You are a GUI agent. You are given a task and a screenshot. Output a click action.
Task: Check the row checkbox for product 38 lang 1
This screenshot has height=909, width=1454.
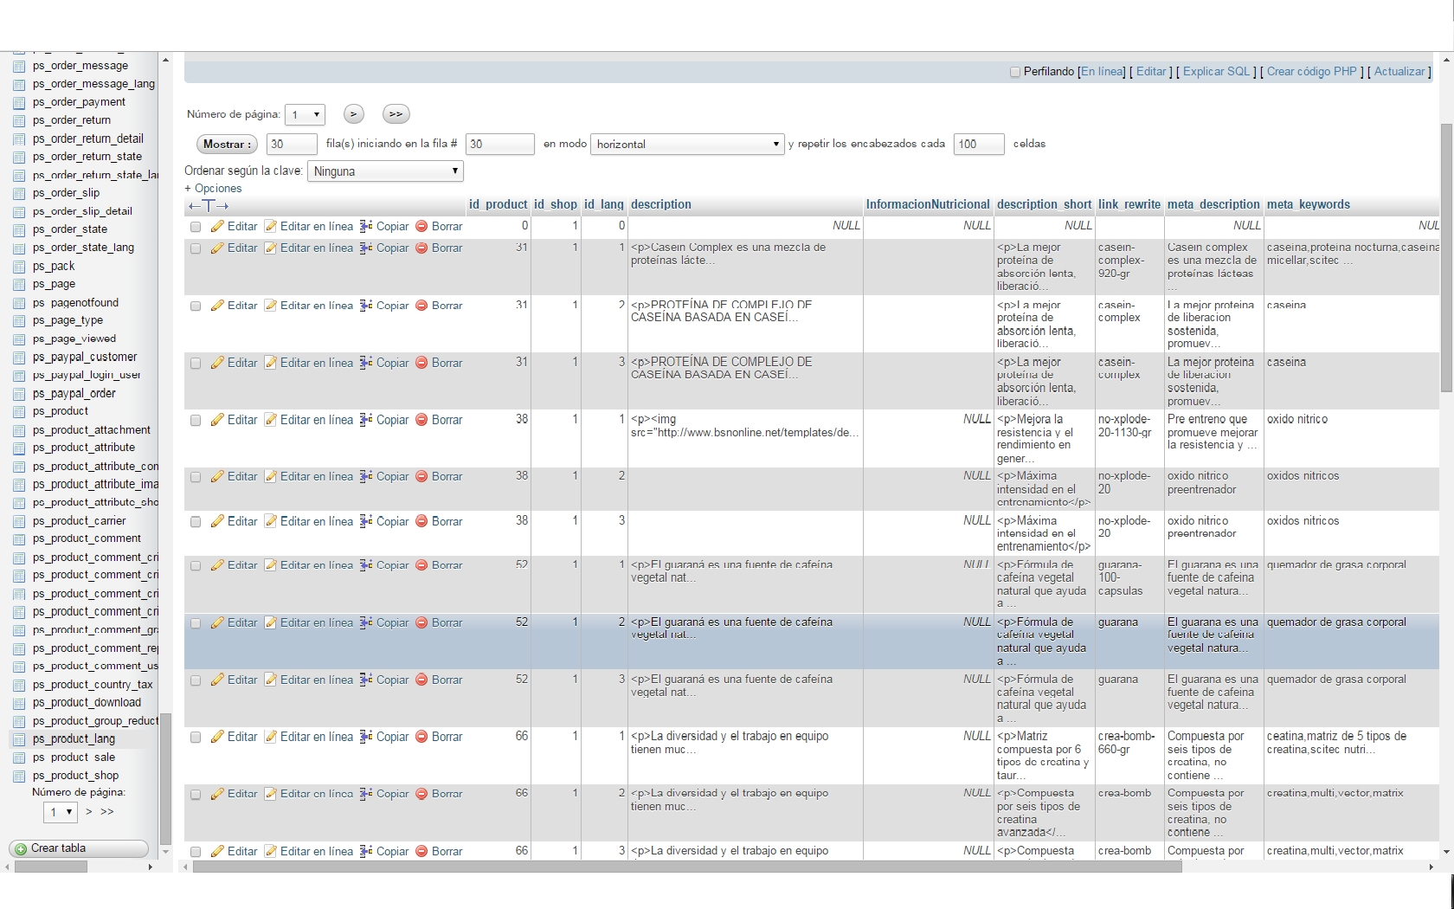tap(196, 421)
